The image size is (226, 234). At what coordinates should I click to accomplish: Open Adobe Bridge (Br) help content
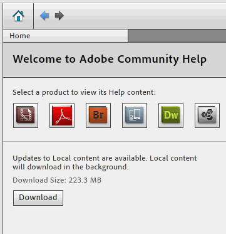pyautogui.click(x=98, y=115)
